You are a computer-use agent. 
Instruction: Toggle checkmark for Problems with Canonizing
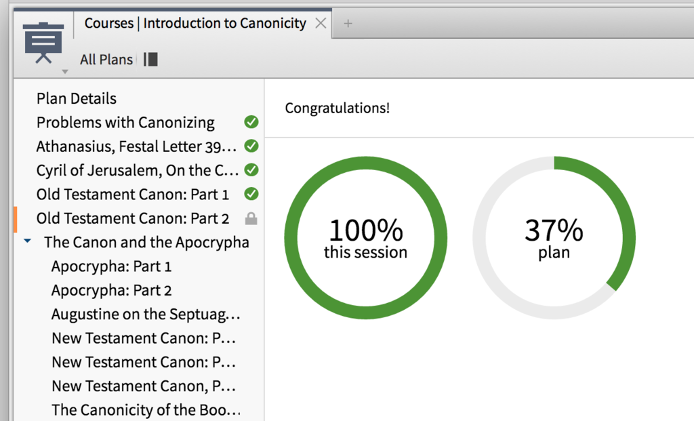[251, 123]
